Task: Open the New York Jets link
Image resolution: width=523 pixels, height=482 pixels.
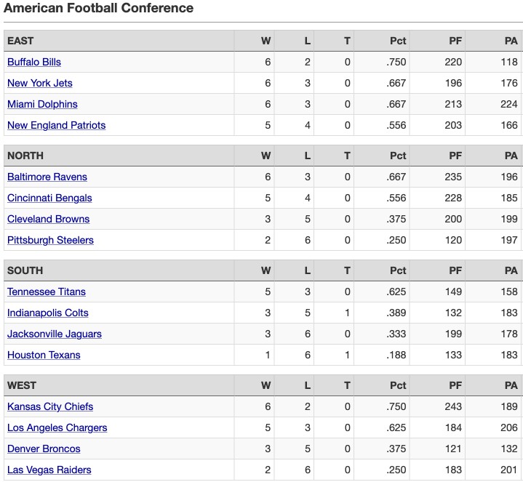Action: [x=40, y=83]
